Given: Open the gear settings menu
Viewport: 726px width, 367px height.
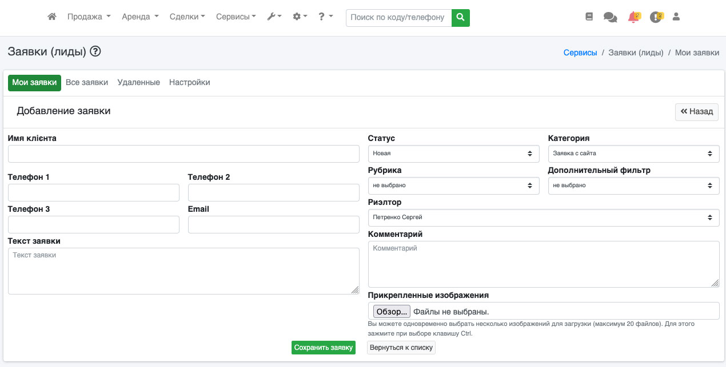Looking at the screenshot, I should [300, 17].
